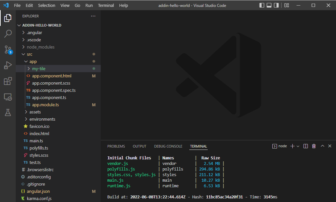
Task: Select the Terminal panel tab
Action: point(199,146)
